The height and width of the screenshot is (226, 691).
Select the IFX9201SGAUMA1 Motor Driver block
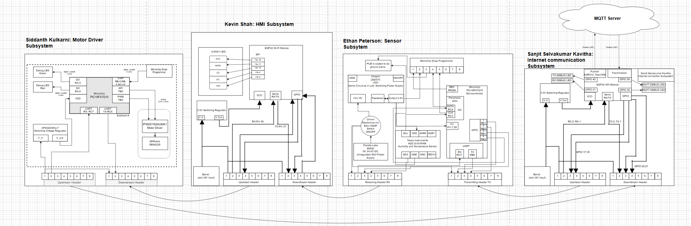(155, 126)
